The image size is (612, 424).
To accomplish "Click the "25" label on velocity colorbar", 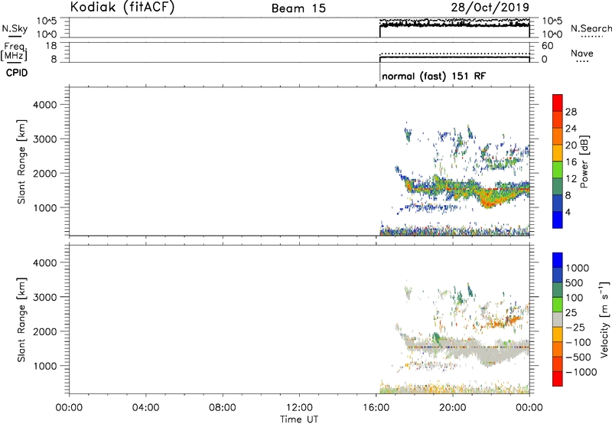I will pos(571,313).
